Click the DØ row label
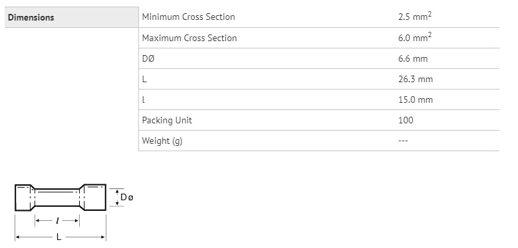518x248 pixels. click(148, 58)
